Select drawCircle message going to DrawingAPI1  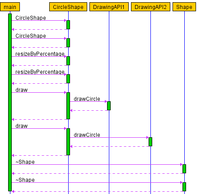coord(87,99)
